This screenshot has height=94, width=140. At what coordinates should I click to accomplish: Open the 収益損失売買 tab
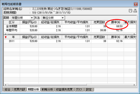tap(64, 89)
